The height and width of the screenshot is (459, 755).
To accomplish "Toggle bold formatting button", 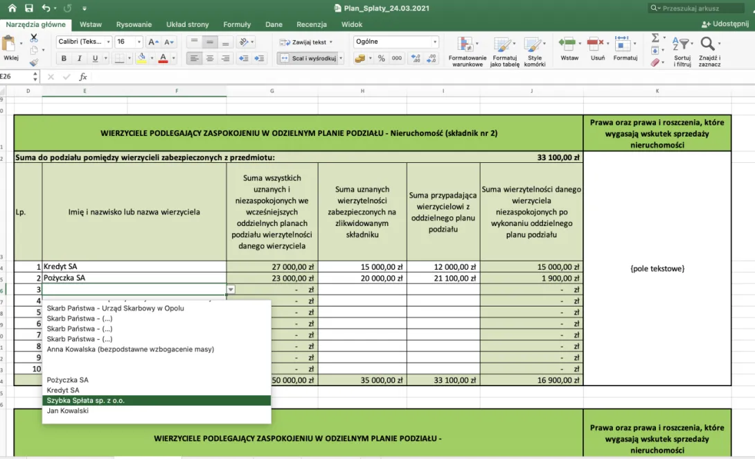I will [64, 58].
